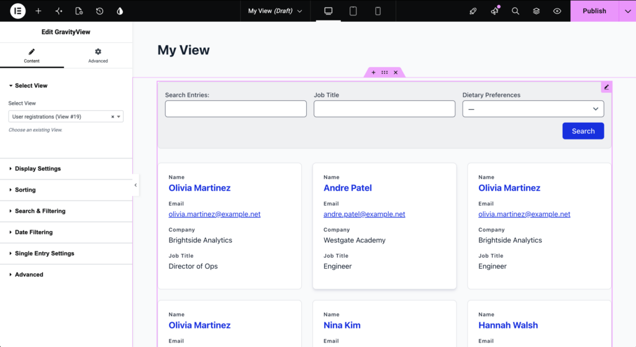Image resolution: width=636 pixels, height=347 pixels.
Task: Open the Structure layers icon
Action: 536,11
